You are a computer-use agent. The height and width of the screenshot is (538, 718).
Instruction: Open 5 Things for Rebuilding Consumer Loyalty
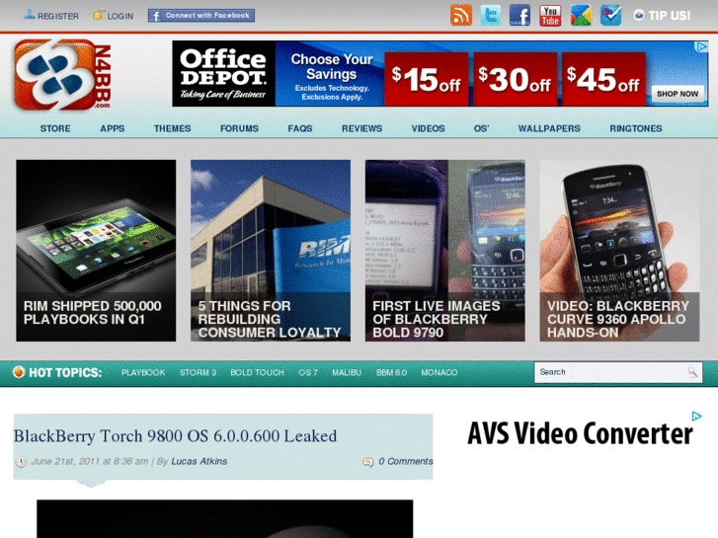point(271,251)
